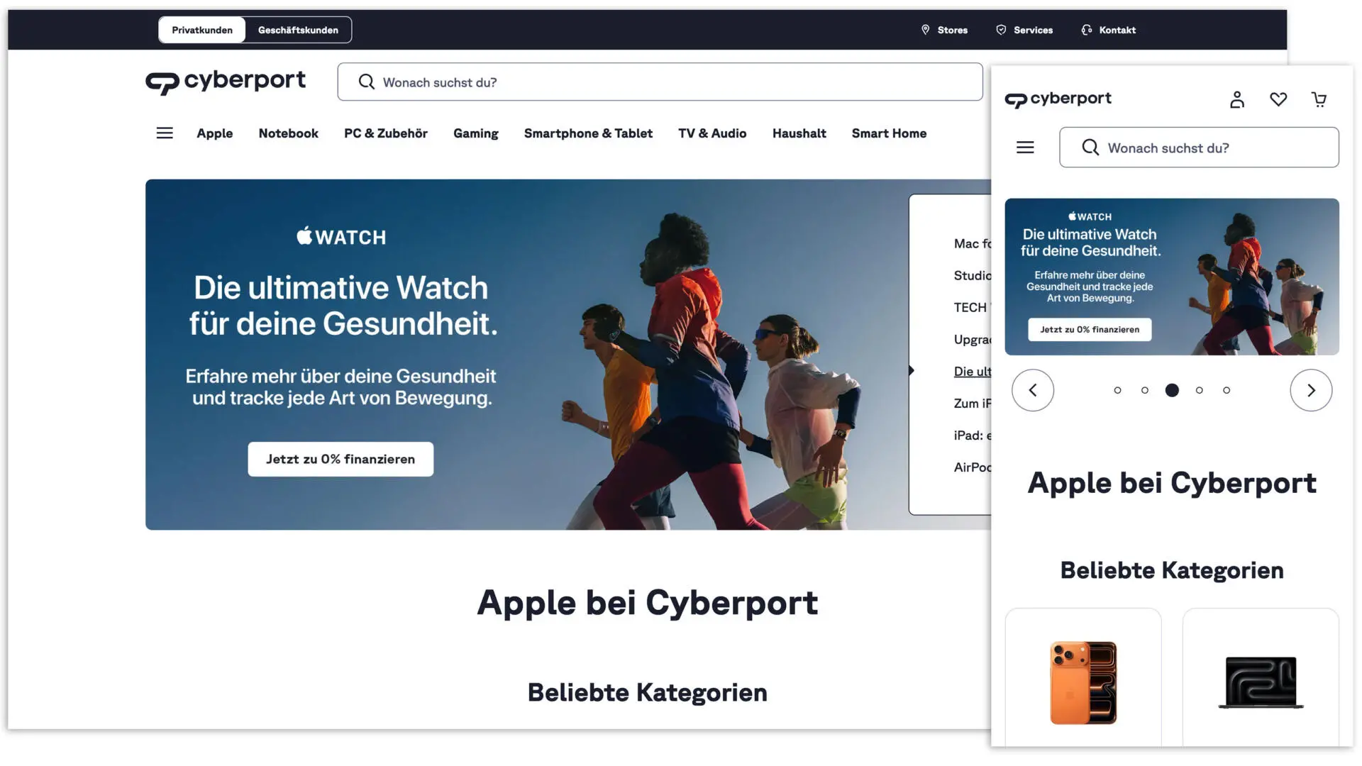Image resolution: width=1362 pixels, height=766 pixels.
Task: Click the mobile search magnifier icon
Action: pos(1090,148)
